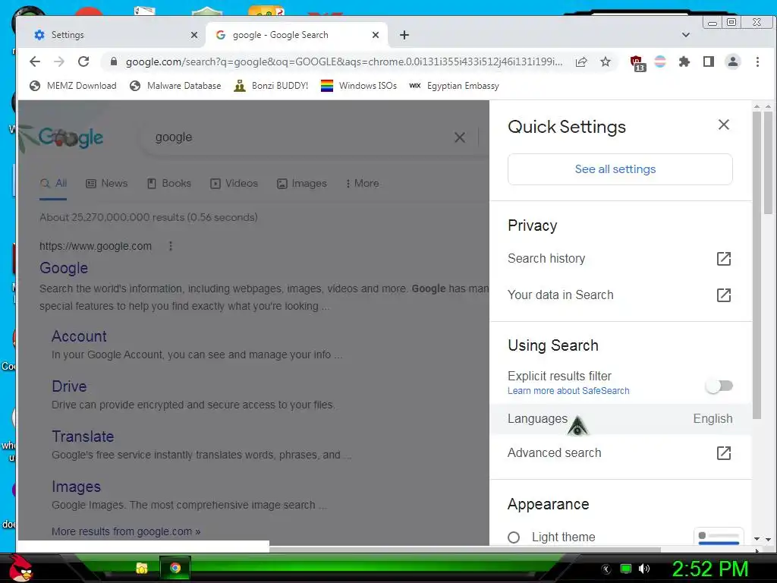Click the Your data in Search label
The image size is (777, 583).
click(561, 295)
